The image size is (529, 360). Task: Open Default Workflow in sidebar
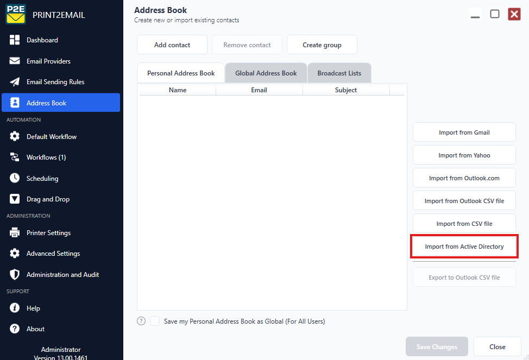tap(61, 136)
